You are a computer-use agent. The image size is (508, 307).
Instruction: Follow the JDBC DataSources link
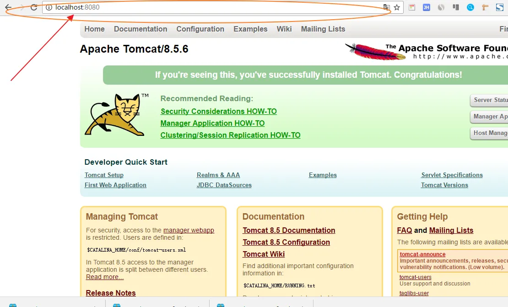pos(224,185)
